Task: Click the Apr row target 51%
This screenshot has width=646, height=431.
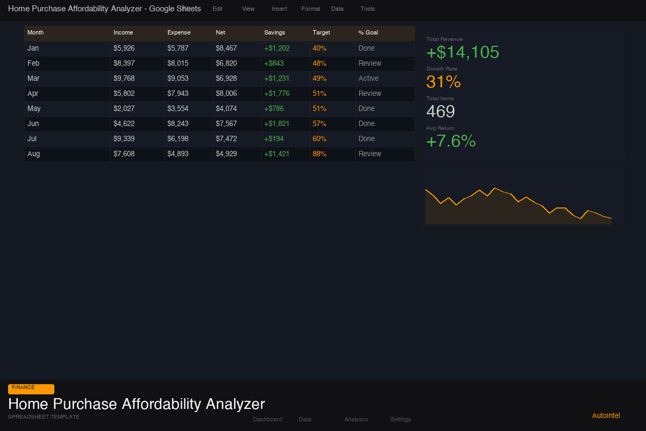Action: coord(319,93)
